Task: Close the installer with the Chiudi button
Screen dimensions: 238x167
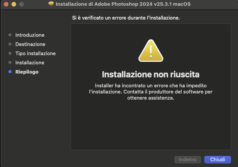Action: point(218,160)
